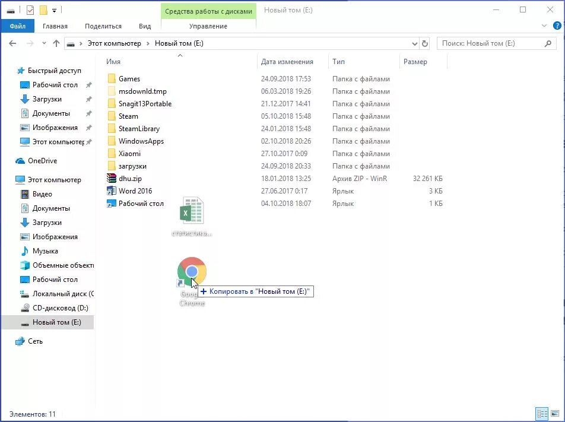Select the dhu.zip WinRAR archive icon
The height and width of the screenshot is (422, 565).
tap(112, 179)
